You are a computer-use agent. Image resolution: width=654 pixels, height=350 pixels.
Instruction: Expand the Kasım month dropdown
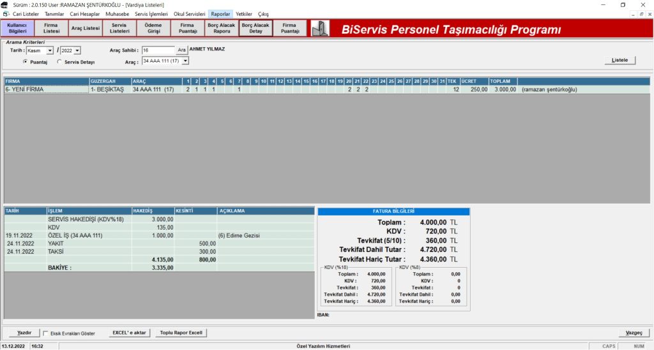pos(50,50)
